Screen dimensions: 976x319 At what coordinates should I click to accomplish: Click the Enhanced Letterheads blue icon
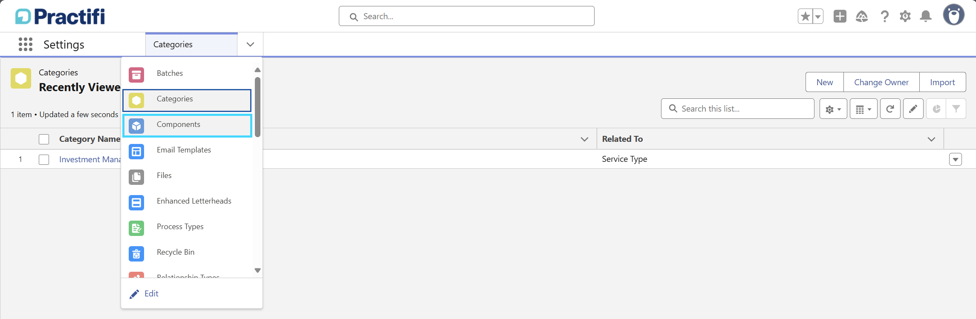[136, 203]
